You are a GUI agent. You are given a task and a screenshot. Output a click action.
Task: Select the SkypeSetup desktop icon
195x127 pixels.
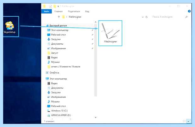[x=10, y=27]
